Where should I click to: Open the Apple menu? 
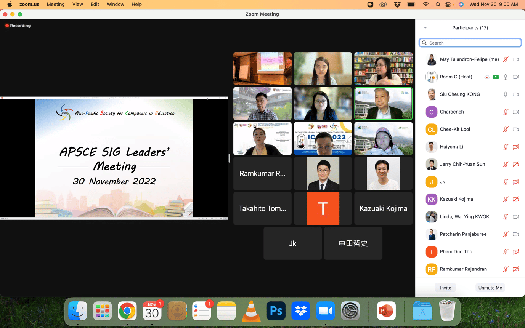10,5
